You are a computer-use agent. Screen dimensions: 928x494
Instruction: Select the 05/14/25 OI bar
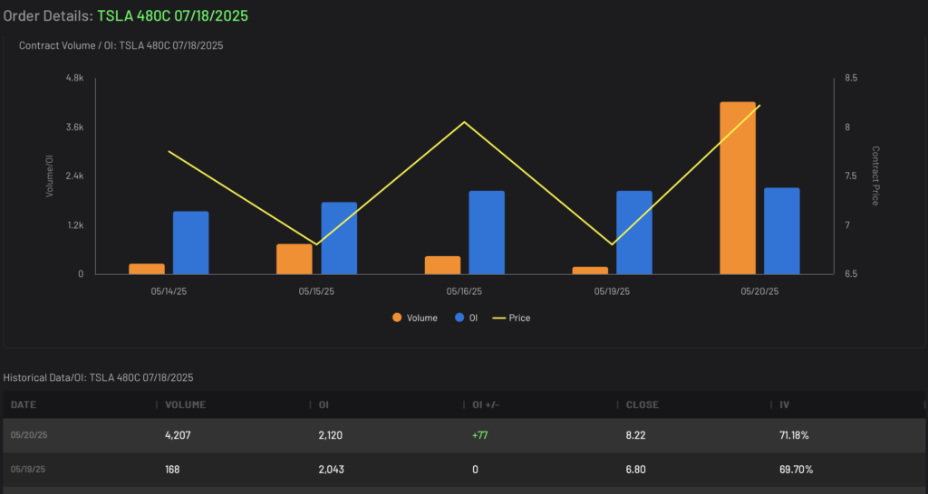[190, 242]
